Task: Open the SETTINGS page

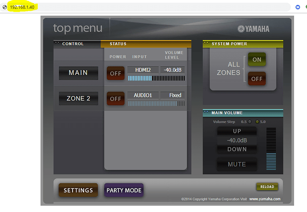Action: [x=78, y=190]
